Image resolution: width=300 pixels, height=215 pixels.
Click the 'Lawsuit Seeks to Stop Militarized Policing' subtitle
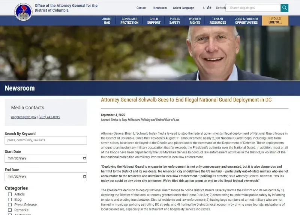[x=140, y=120]
